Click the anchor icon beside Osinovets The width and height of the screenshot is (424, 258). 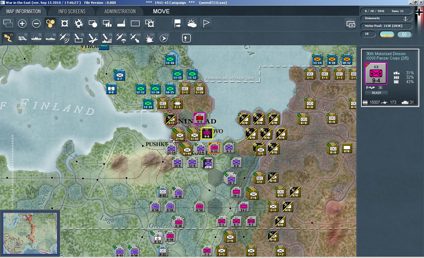tap(405, 18)
